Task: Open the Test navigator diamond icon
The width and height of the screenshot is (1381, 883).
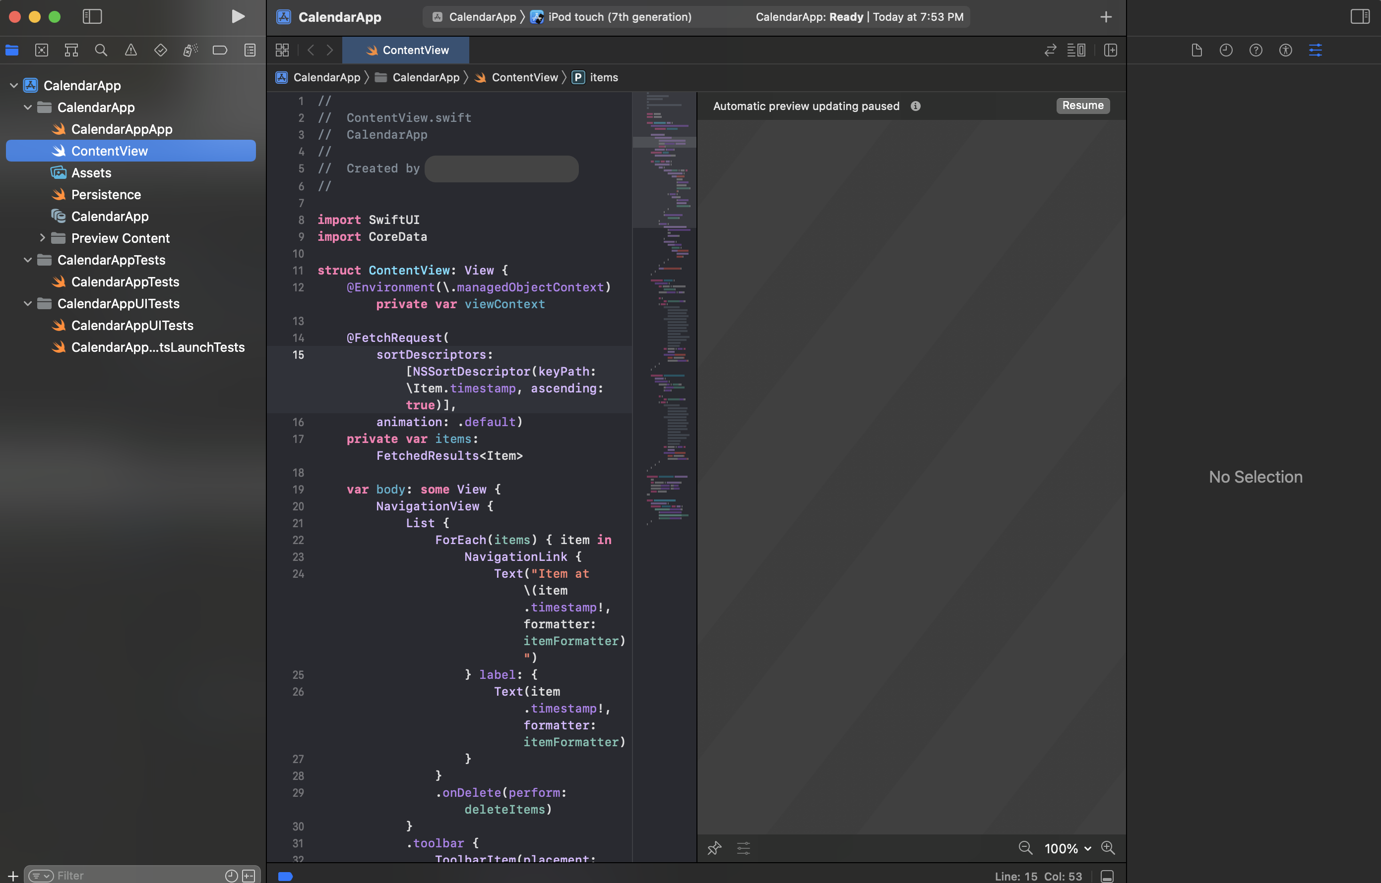Action: click(161, 51)
